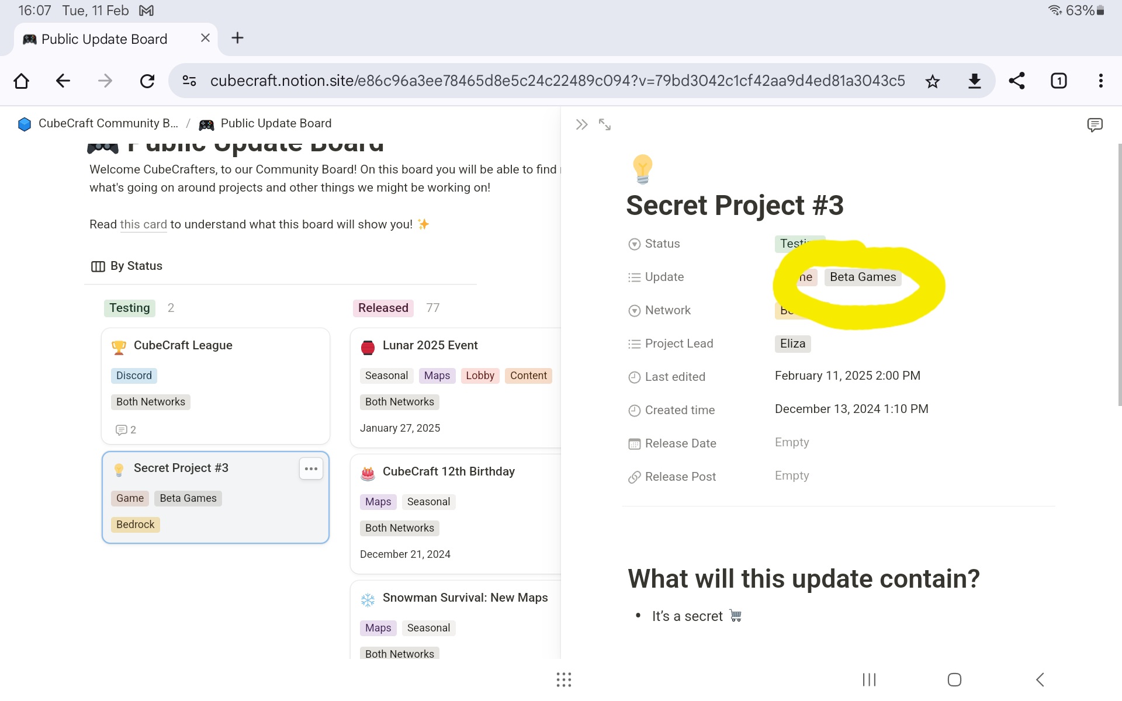1122x701 pixels.
Task: Open the browser three-dot menu
Action: pos(1101,81)
